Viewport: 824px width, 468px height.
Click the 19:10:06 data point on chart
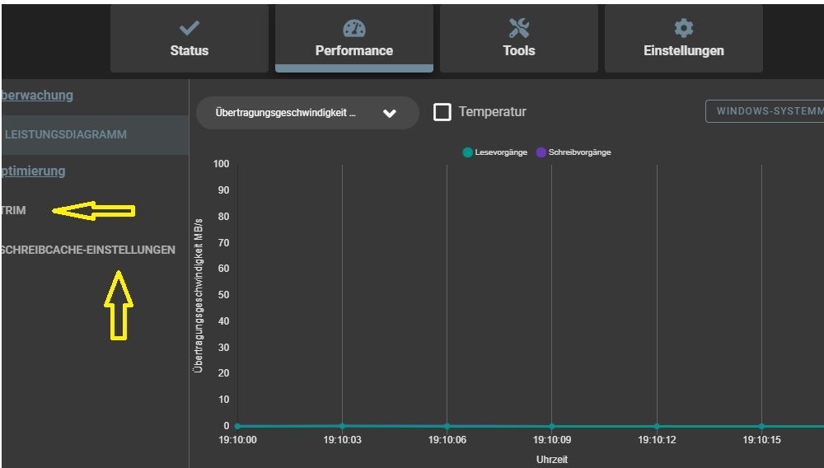coord(447,426)
